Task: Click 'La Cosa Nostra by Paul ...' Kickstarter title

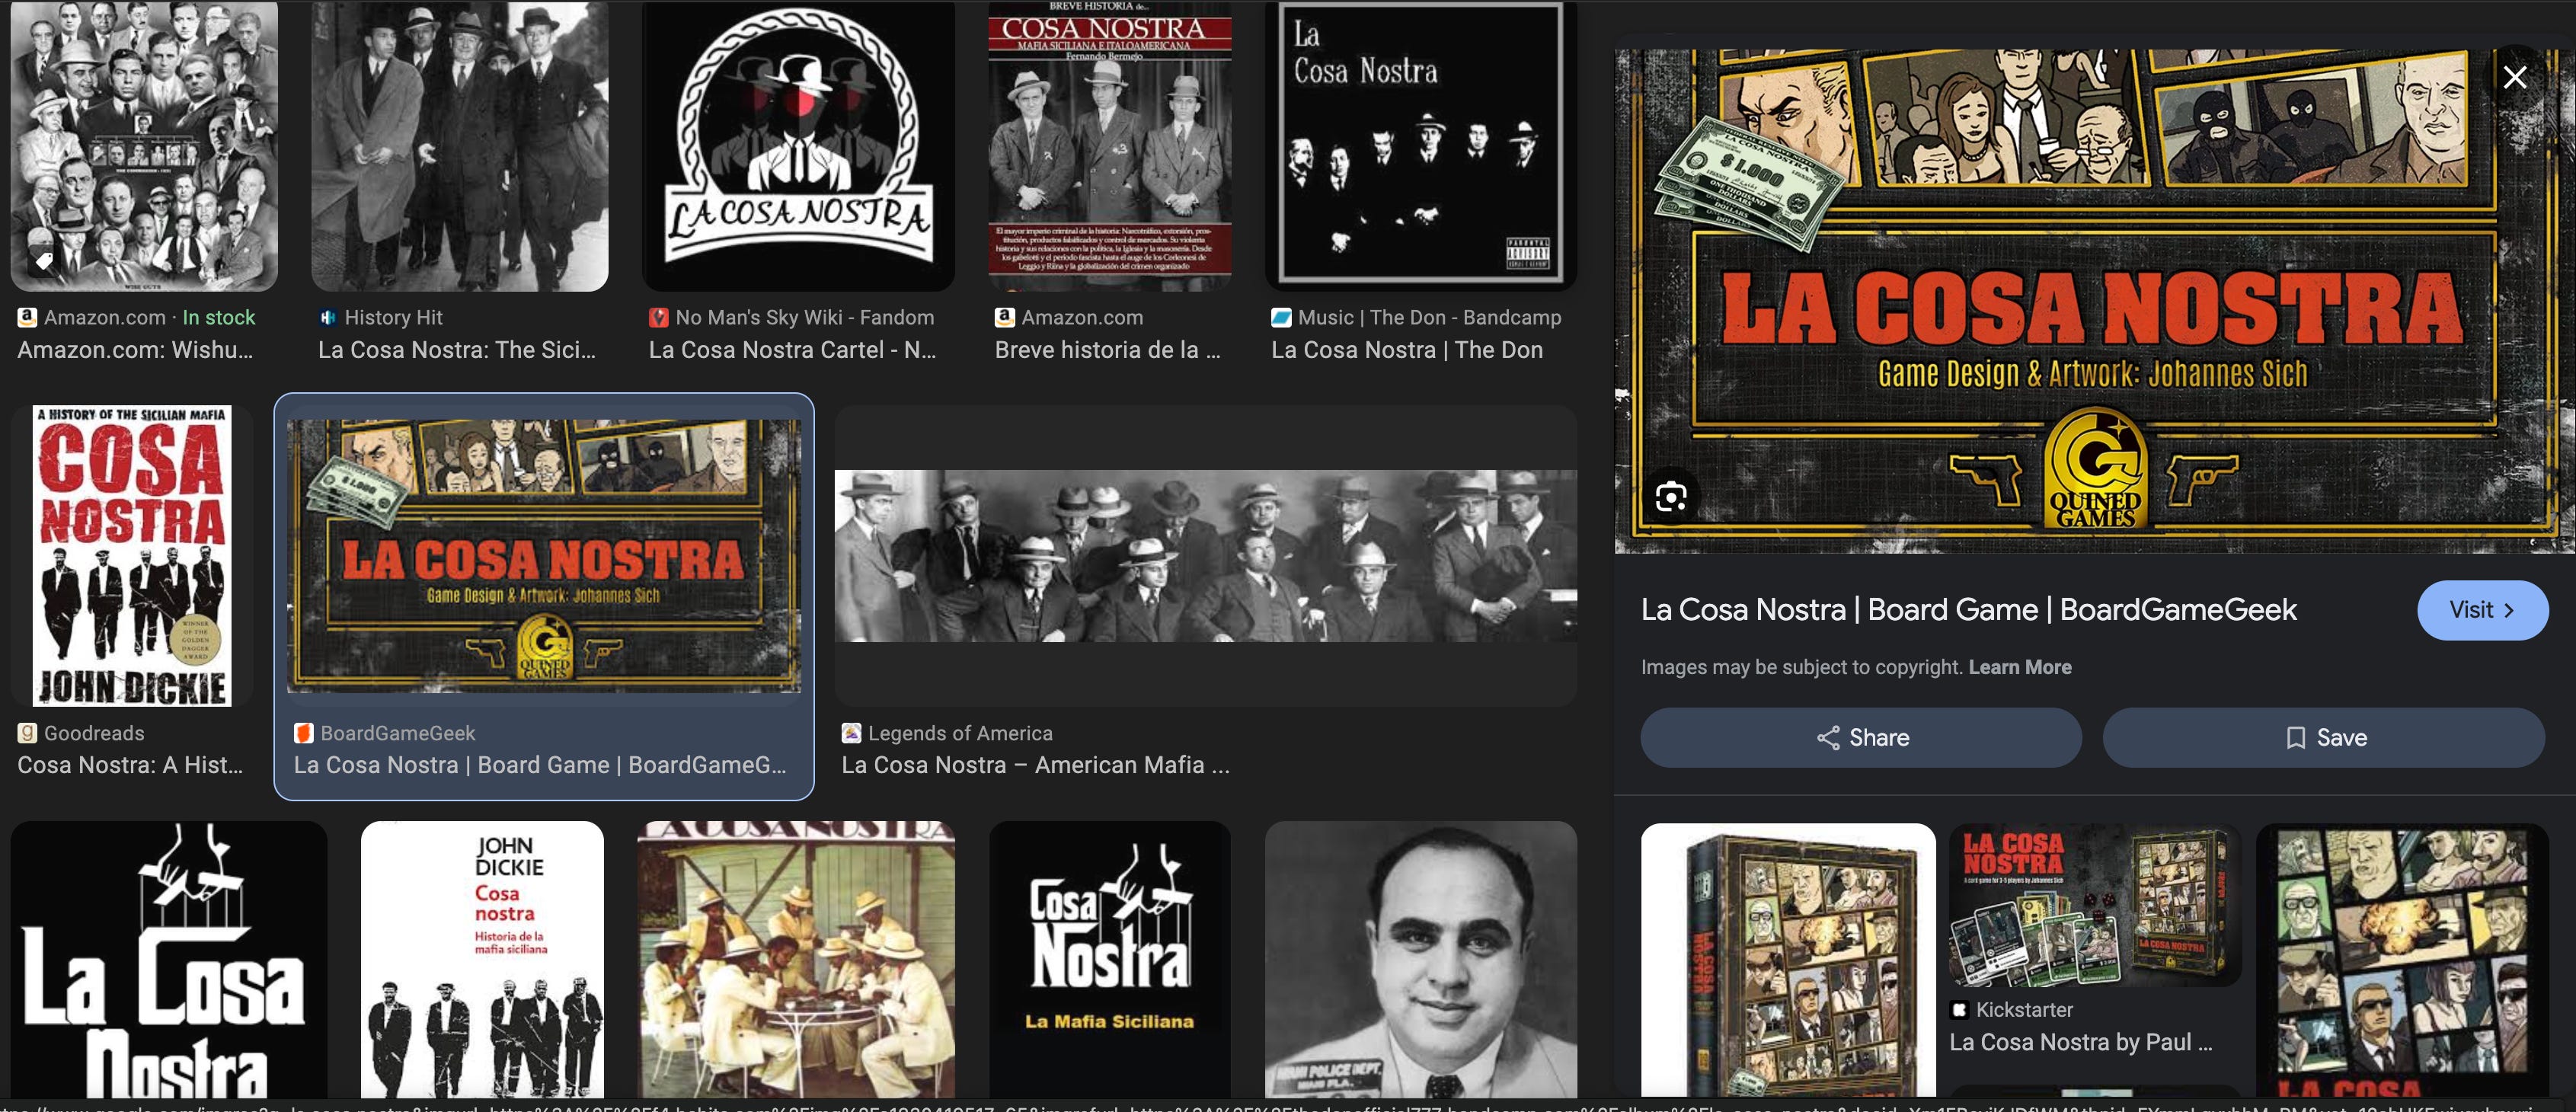Action: (x=2081, y=1042)
